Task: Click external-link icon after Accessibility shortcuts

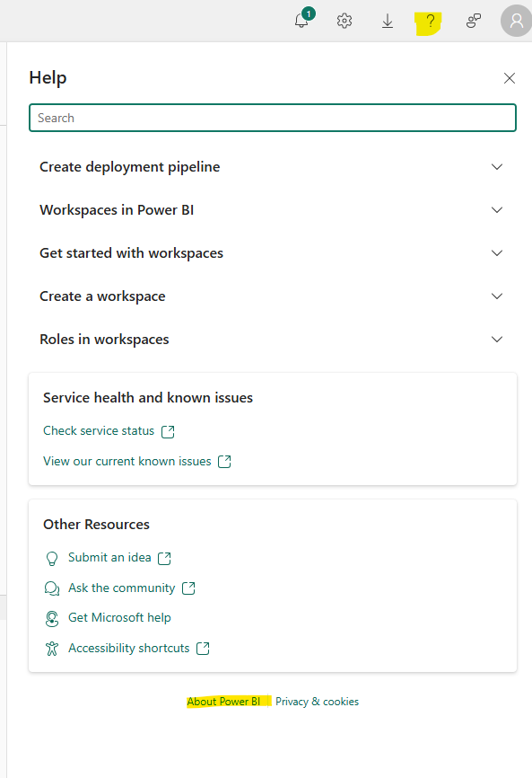Action: (203, 649)
